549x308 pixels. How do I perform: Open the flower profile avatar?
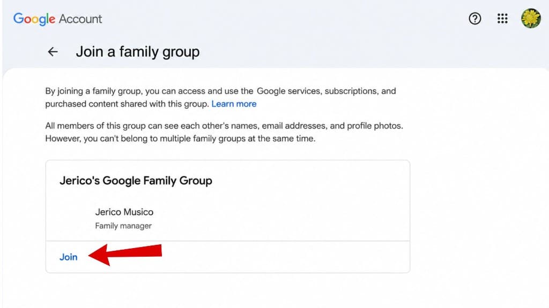531,19
